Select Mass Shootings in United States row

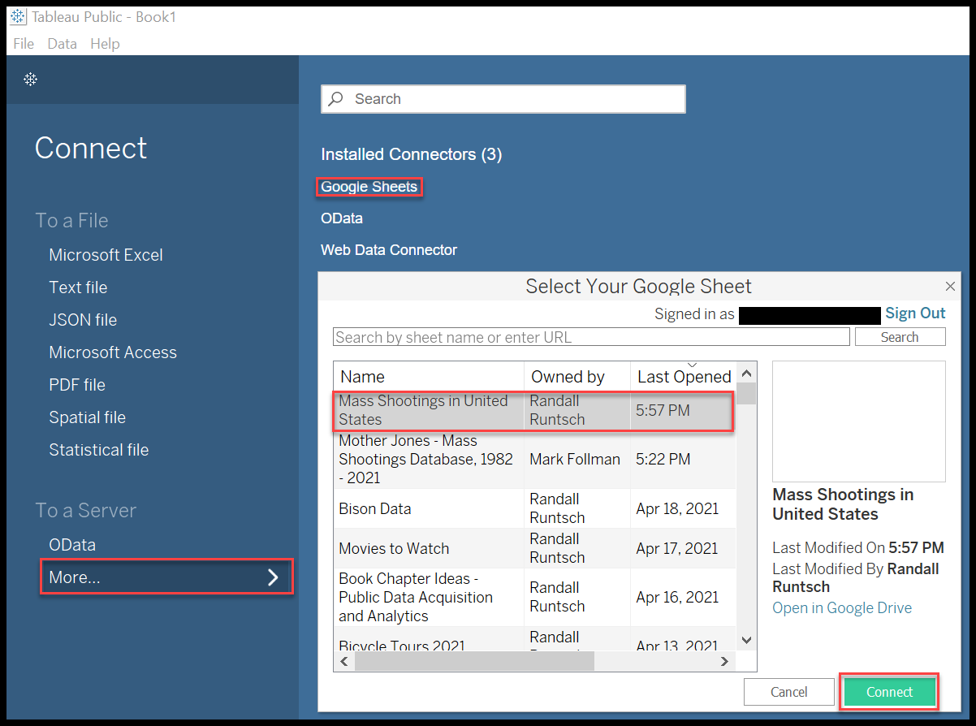click(533, 410)
